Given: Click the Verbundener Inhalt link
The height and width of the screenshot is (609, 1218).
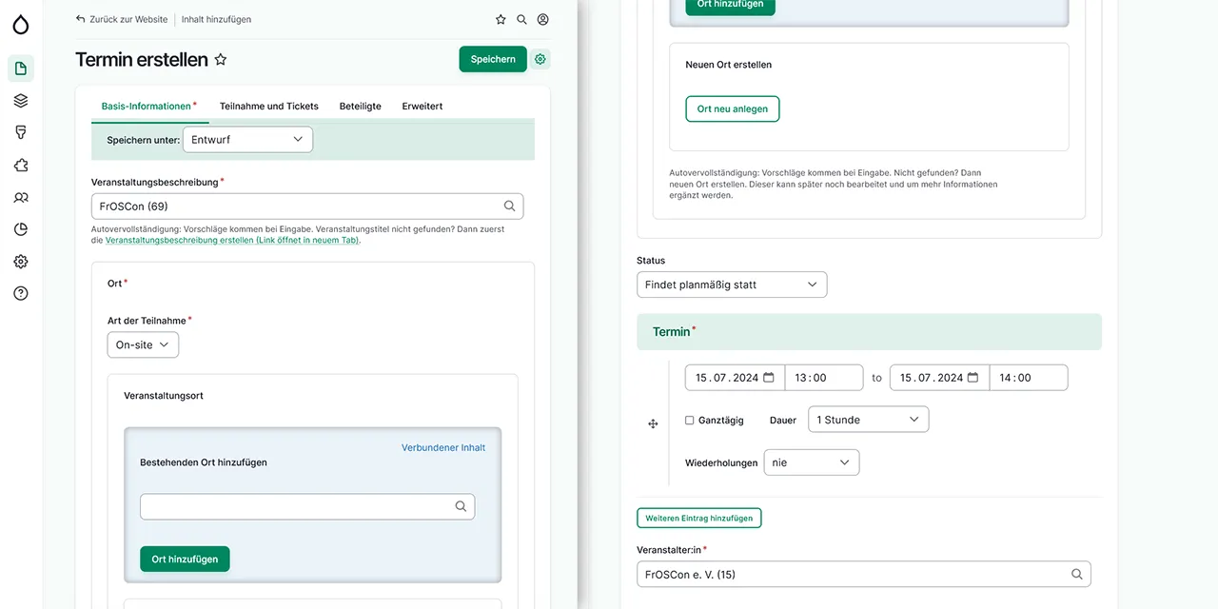Looking at the screenshot, I should tap(443, 447).
